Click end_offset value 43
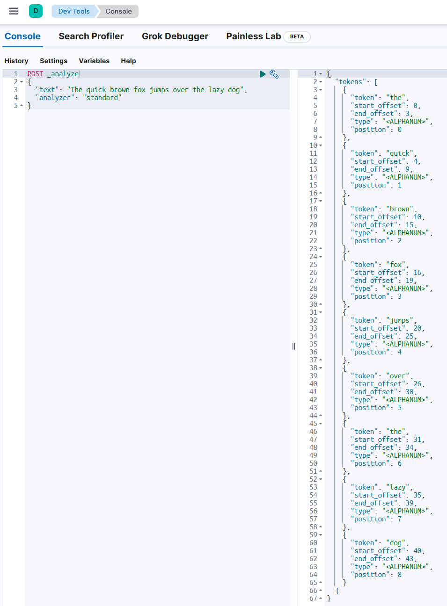The width and height of the screenshot is (447, 606). pos(410,559)
